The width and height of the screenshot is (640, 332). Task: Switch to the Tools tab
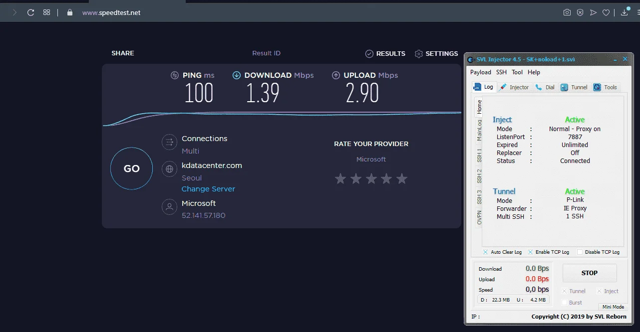(606, 87)
